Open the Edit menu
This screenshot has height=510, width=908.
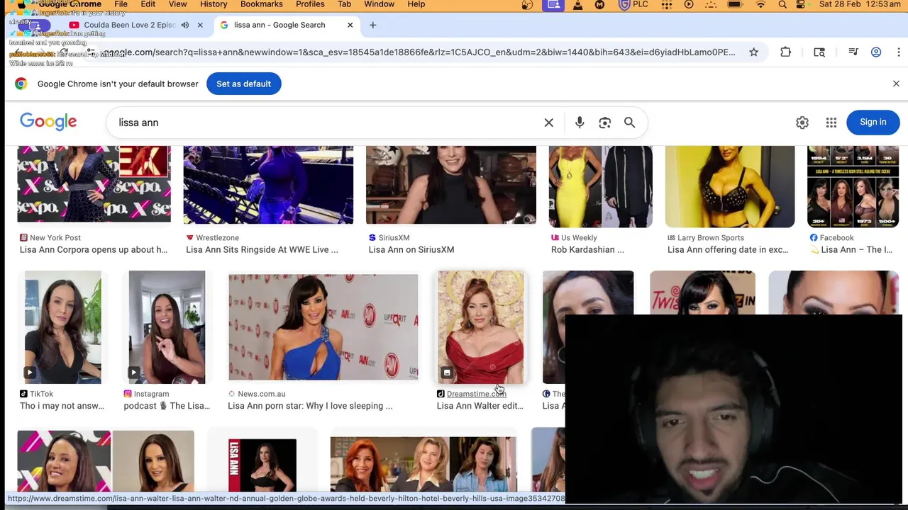coord(148,4)
